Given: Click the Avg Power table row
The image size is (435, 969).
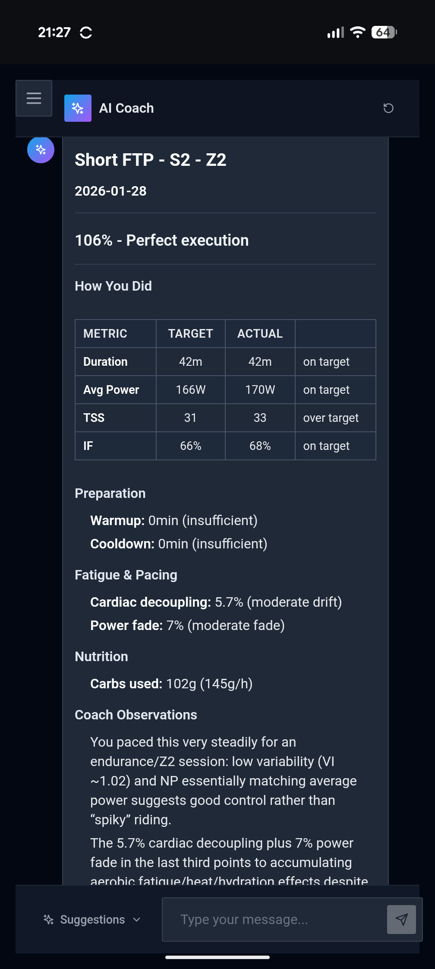Looking at the screenshot, I should [x=225, y=389].
